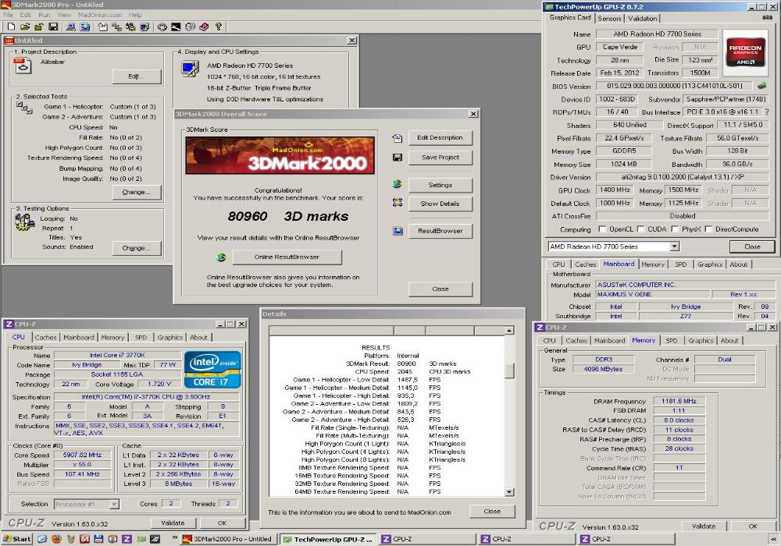Click the Start button on taskbar
This screenshot has width=781, height=546.
pos(17,538)
